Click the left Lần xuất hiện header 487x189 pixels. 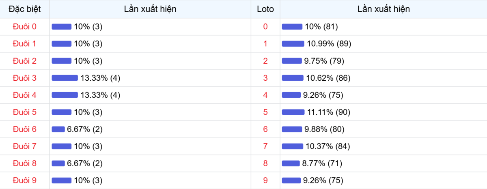(x=150, y=9)
